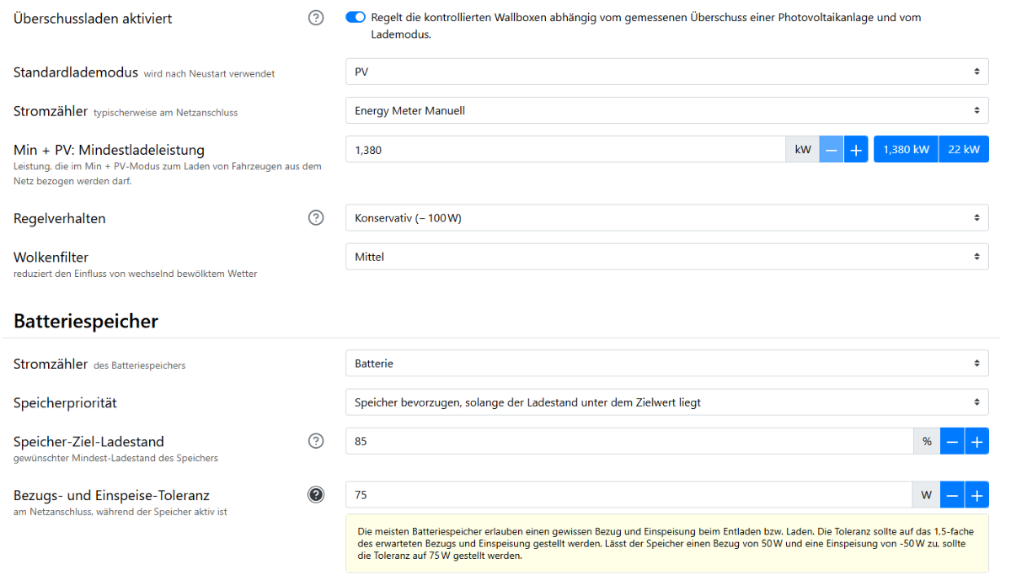Viewport: 1011px width, 580px height.
Task: Decrease Speicher-Ziel-Ladestand percentage
Action: coord(952,441)
